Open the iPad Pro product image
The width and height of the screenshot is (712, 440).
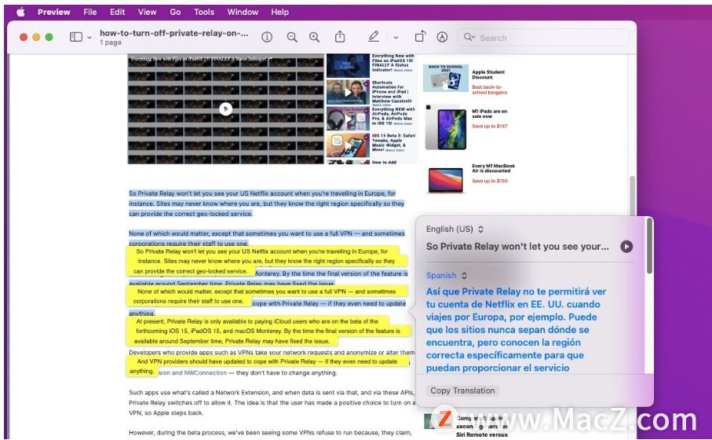coord(446,127)
